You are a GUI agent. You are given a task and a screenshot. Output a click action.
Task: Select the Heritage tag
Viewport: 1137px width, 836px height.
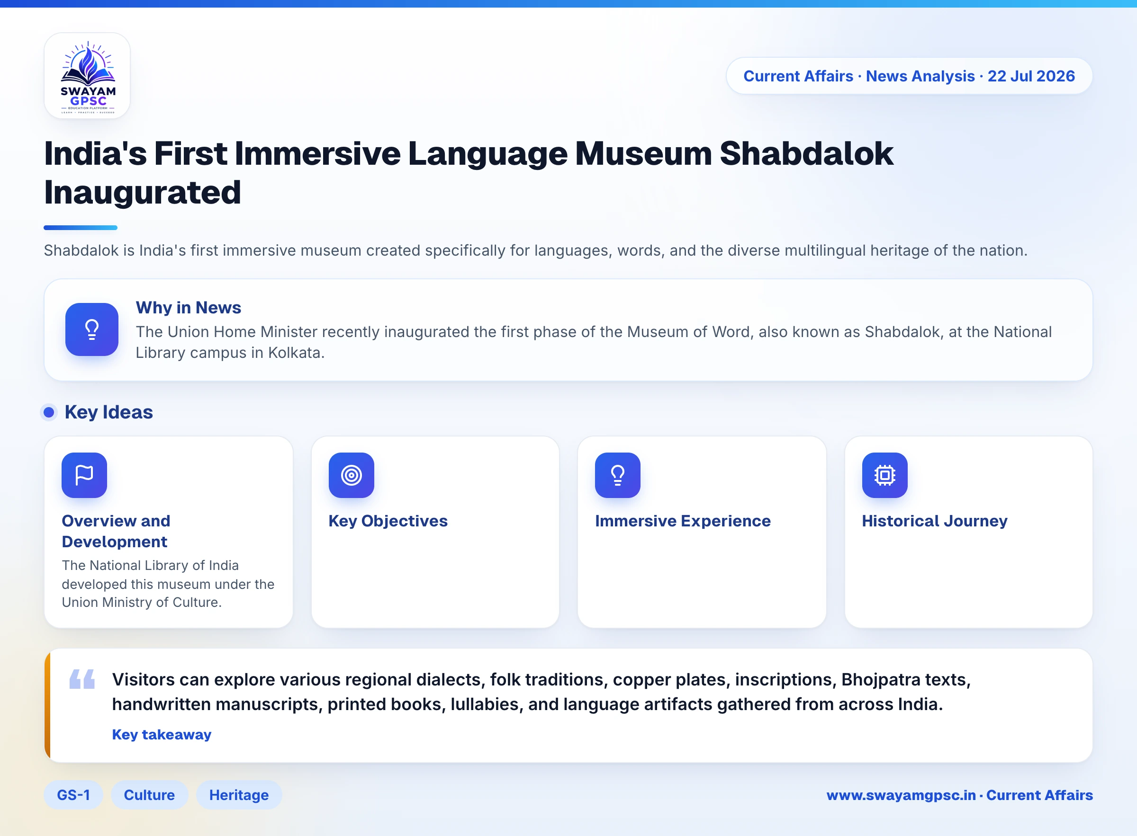tap(239, 795)
